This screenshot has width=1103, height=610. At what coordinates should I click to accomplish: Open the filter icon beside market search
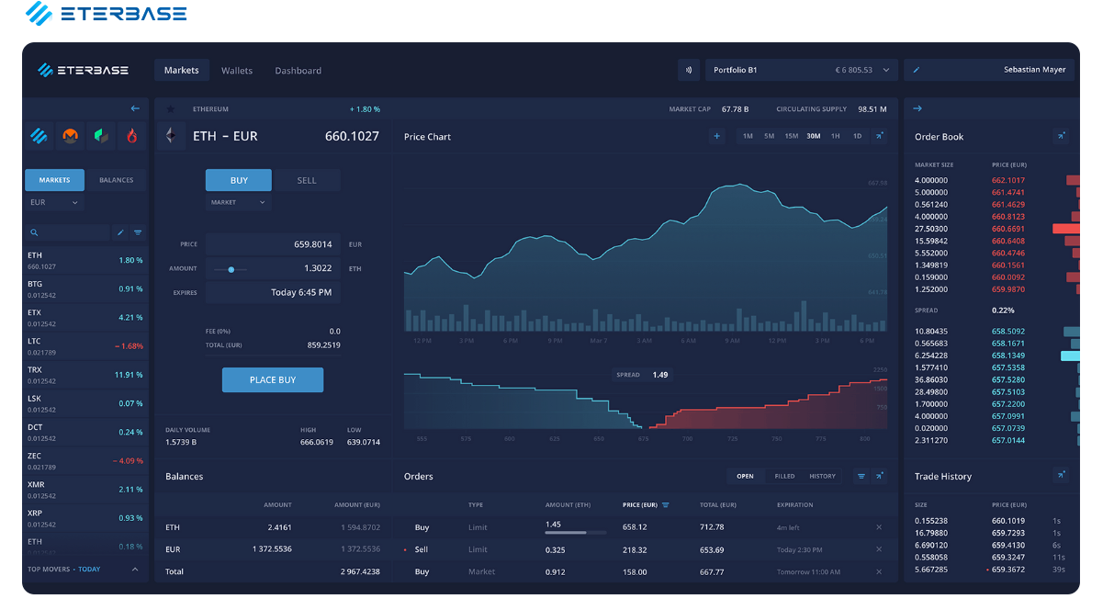click(138, 232)
